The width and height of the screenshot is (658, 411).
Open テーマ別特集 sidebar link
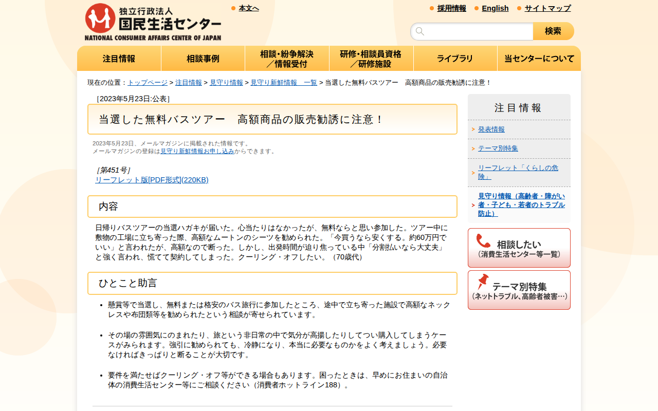[498, 148]
